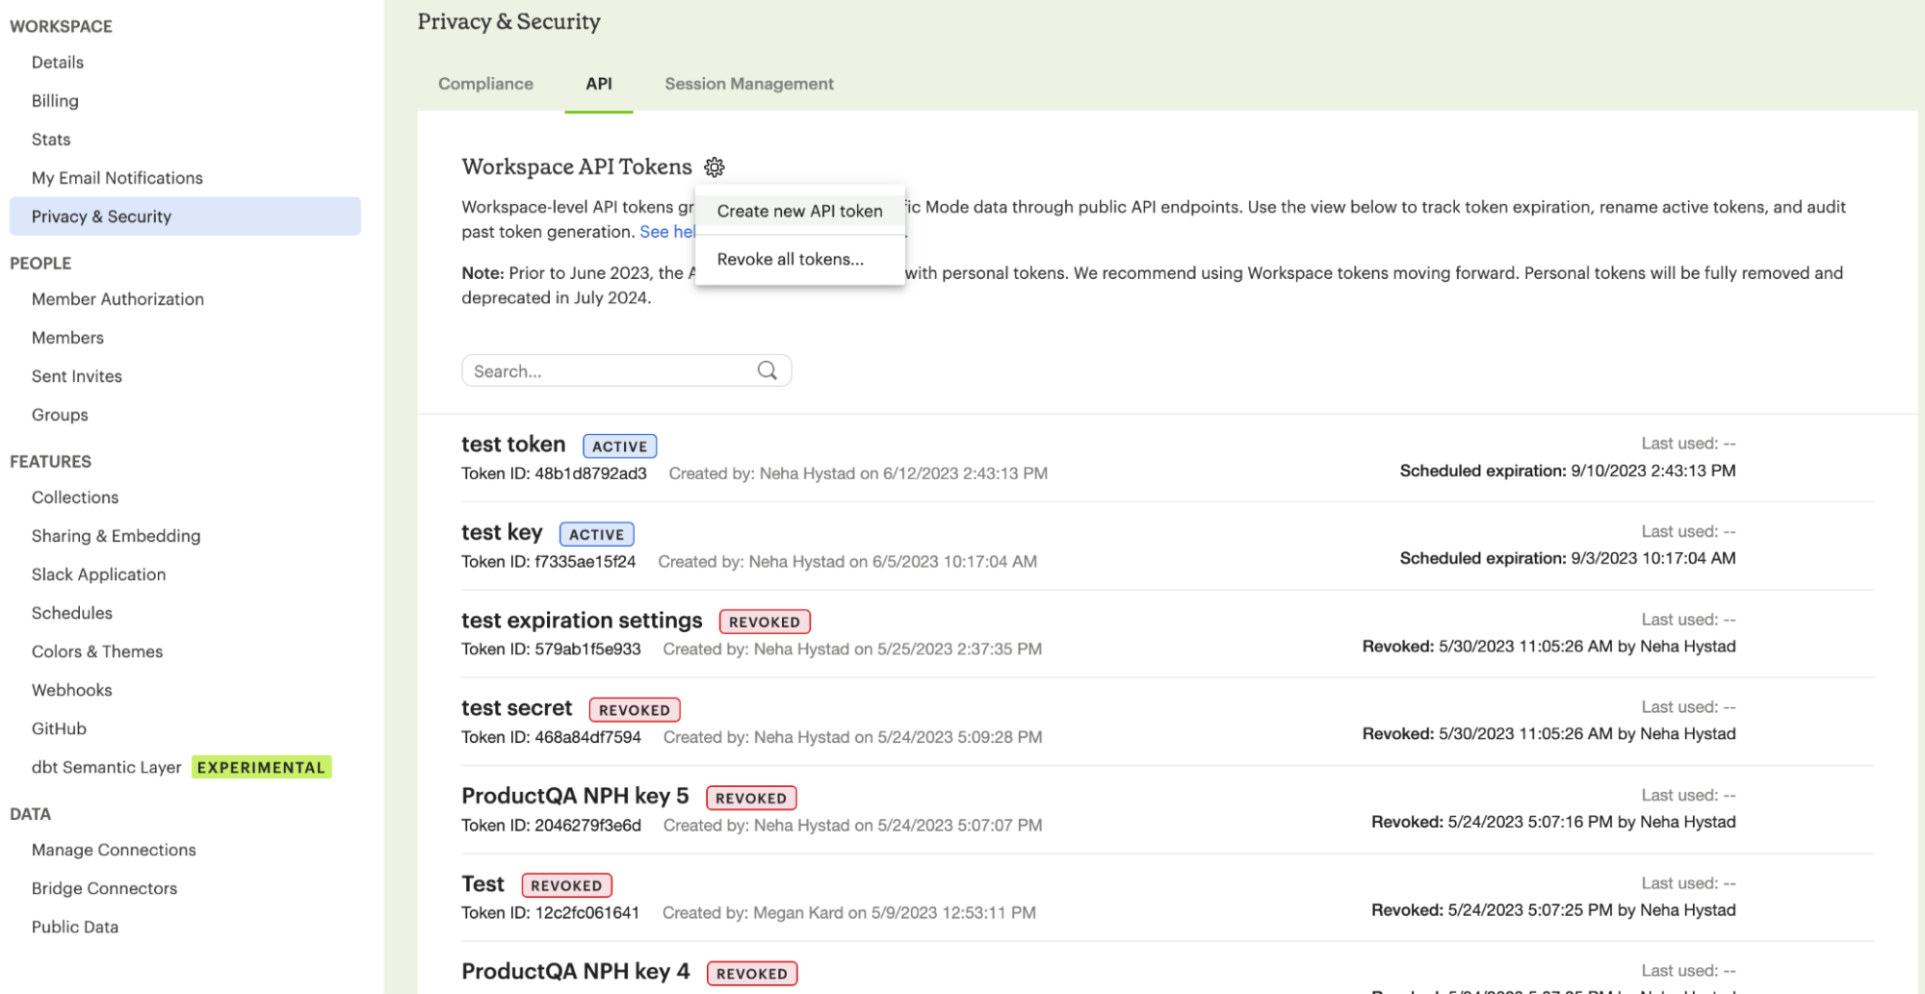The height and width of the screenshot is (994, 1925).
Task: Select the 'Test' token name
Action: click(482, 884)
